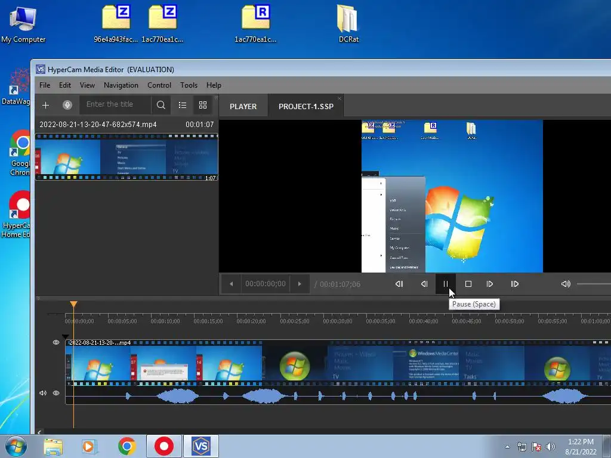The width and height of the screenshot is (611, 458).
Task: Select the PROJECT-1.SSP tab
Action: click(306, 106)
